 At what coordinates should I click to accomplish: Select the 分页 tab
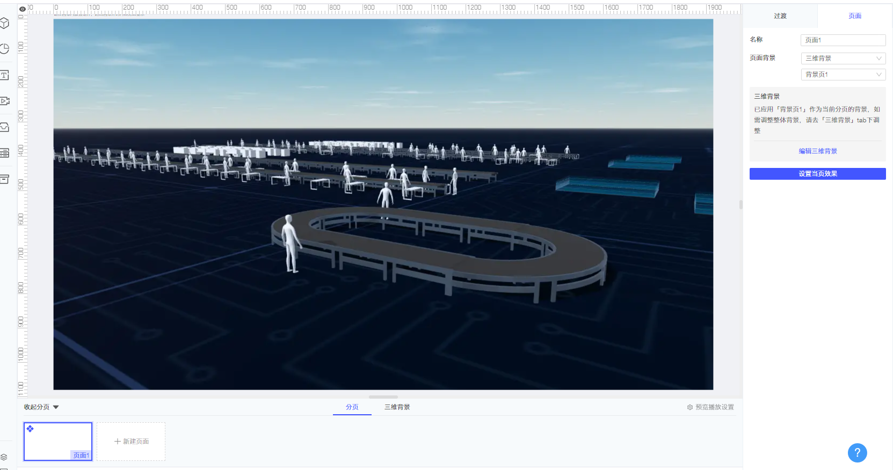pos(352,407)
